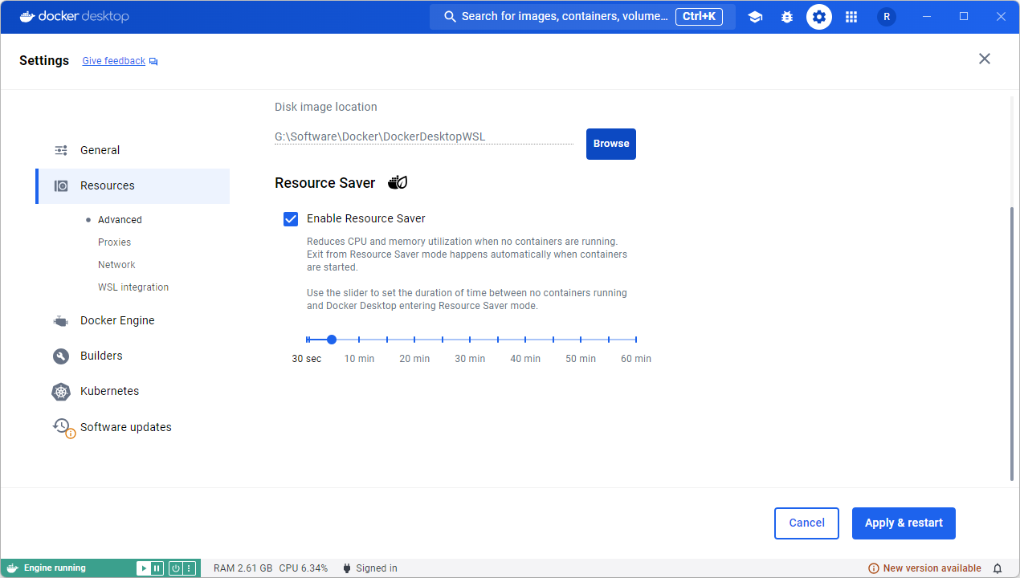The width and height of the screenshot is (1020, 578).
Task: Click the engine power quit button
Action: [176, 568]
